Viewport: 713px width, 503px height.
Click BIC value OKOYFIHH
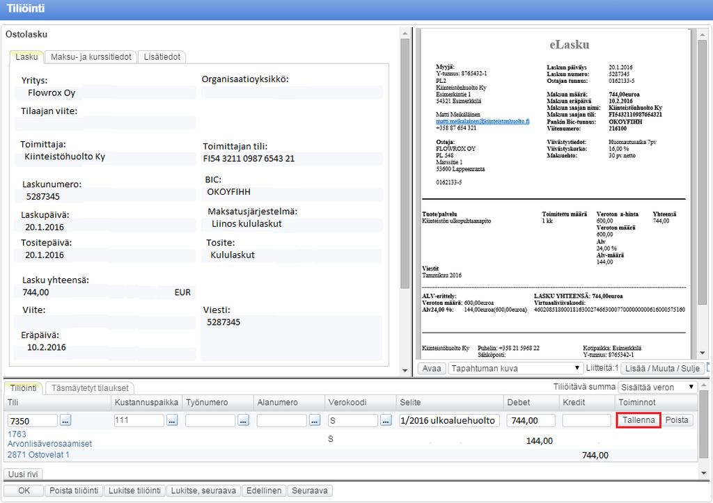point(228,192)
